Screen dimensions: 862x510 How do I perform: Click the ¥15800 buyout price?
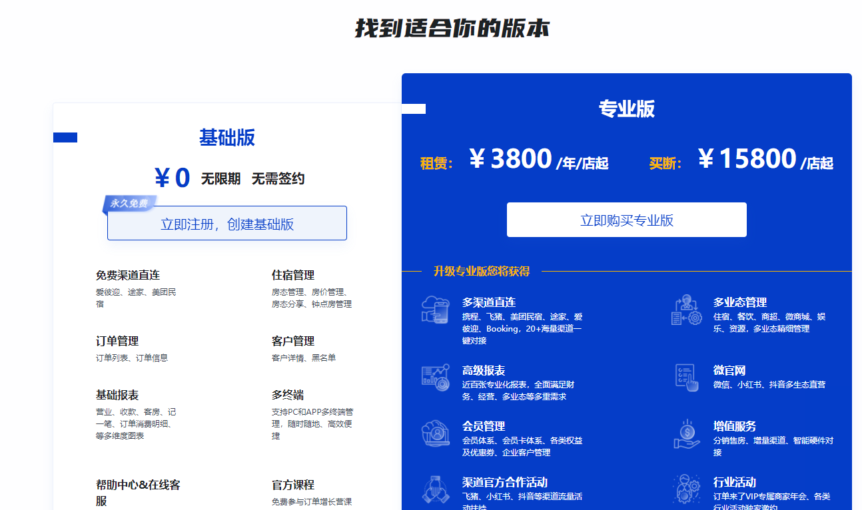(747, 160)
